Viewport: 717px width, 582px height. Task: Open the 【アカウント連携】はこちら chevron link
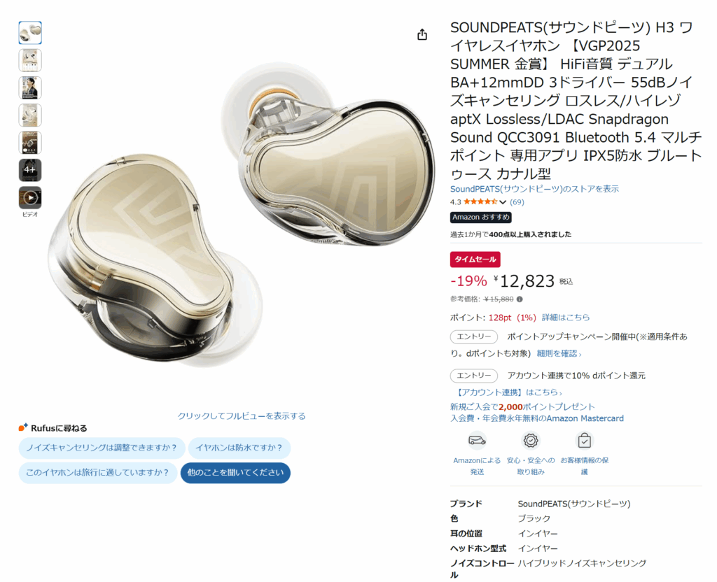coord(508,392)
